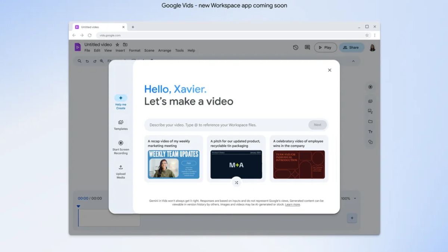Image resolution: width=448 pixels, height=252 pixels.
Task: Open the comments icon
Action: pyautogui.click(x=307, y=47)
